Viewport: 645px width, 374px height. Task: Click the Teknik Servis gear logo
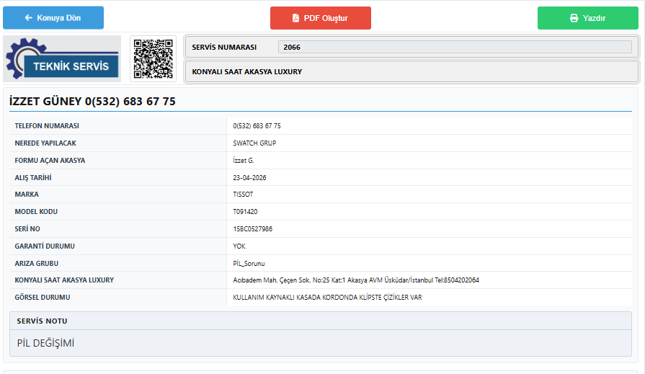pos(62,58)
